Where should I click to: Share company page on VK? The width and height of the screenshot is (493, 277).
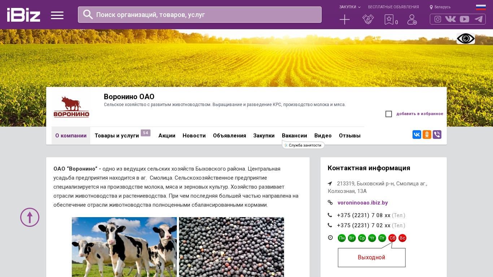pyautogui.click(x=417, y=135)
